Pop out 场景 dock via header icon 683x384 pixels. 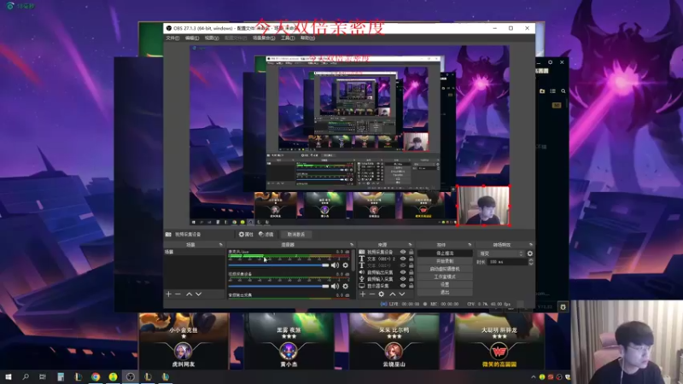point(220,245)
